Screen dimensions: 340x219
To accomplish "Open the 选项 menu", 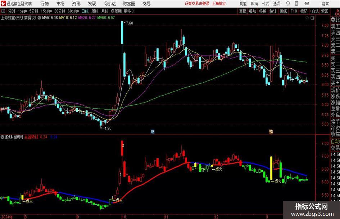I will [x=276, y=4].
